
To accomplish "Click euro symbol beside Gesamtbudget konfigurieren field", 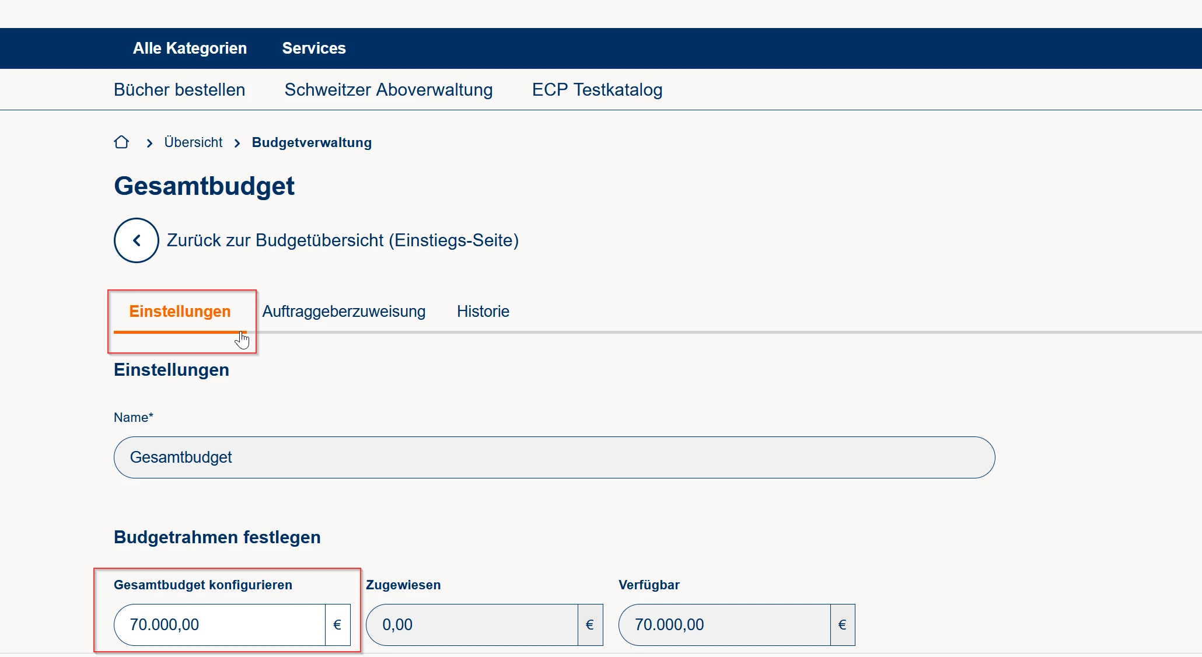I will pyautogui.click(x=337, y=625).
